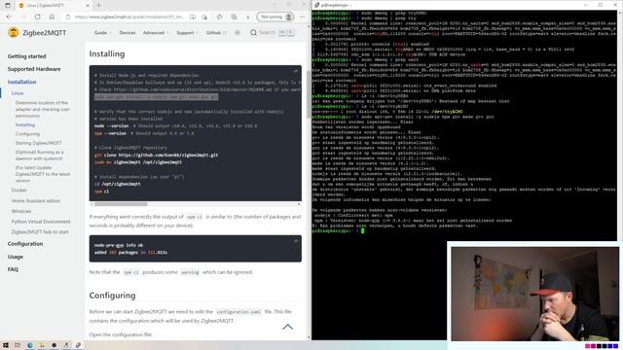Select Installation in sidebar
The width and height of the screenshot is (623, 350).
[x=21, y=82]
